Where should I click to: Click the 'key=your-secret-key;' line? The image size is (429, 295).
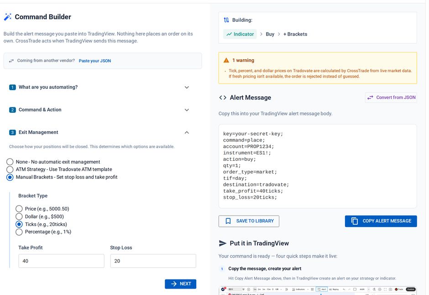pyautogui.click(x=253, y=134)
